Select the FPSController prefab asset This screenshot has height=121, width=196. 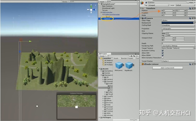coord(119,67)
